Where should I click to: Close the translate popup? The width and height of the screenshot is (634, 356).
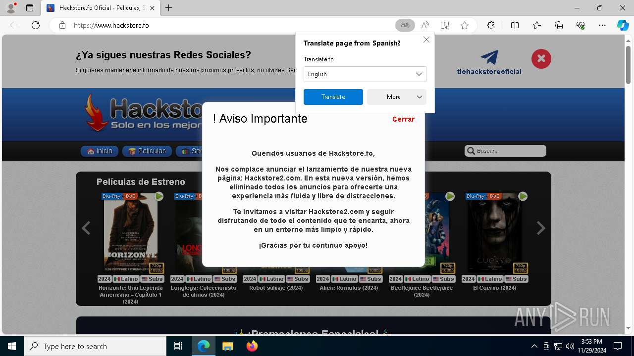tap(426, 40)
